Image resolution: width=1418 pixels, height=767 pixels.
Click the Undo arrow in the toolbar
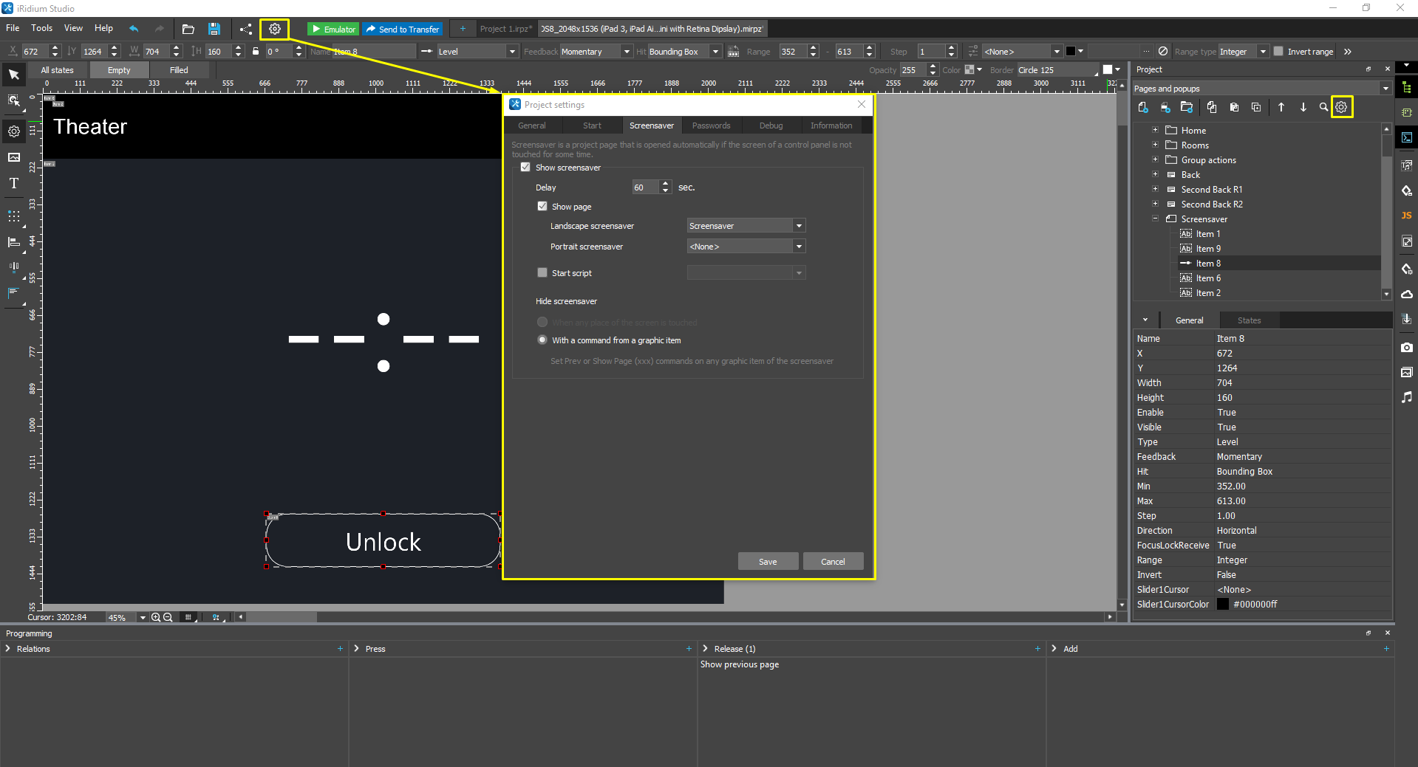(x=134, y=29)
